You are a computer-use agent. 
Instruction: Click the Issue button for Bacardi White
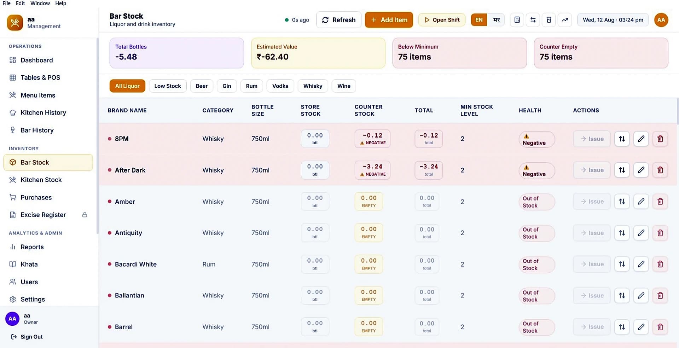592,264
